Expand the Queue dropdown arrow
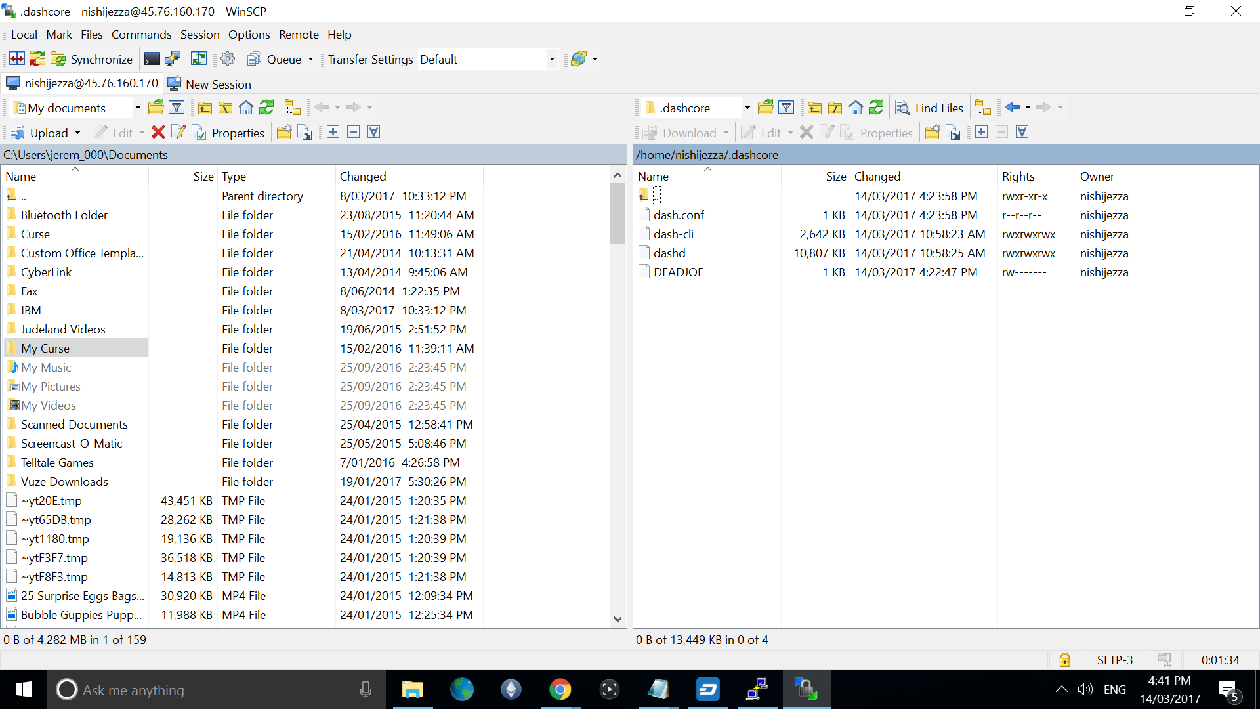 coord(311,59)
